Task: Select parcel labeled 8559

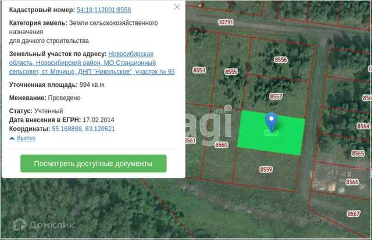Action: [266, 169]
